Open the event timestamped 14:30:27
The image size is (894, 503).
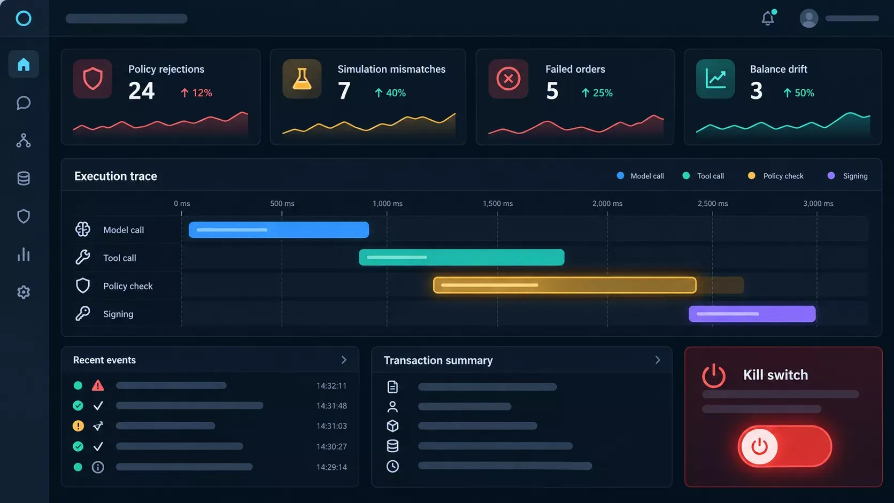point(210,446)
